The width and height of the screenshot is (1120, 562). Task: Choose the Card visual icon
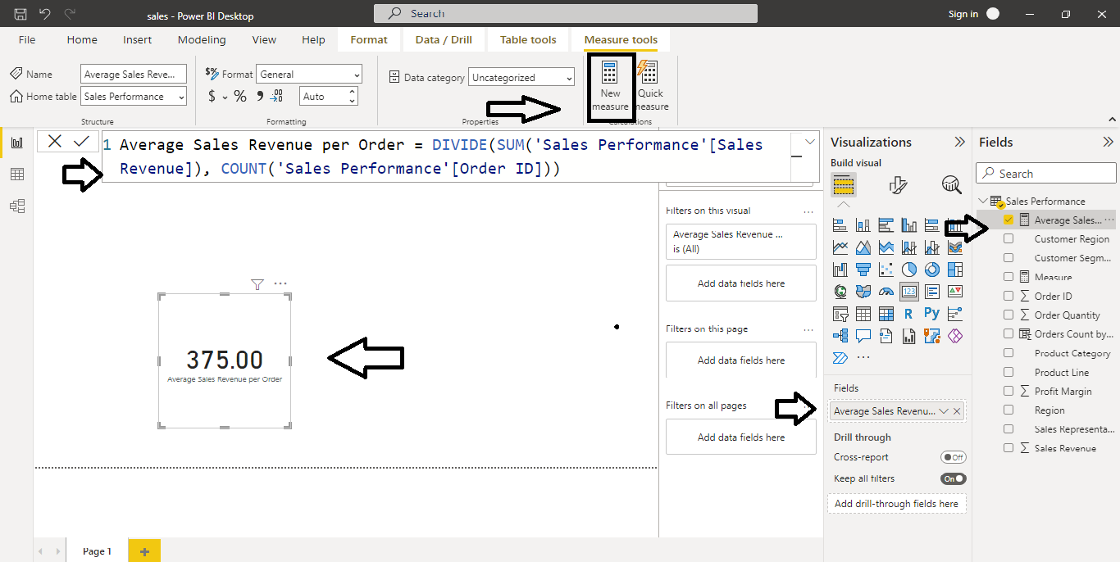pos(909,292)
